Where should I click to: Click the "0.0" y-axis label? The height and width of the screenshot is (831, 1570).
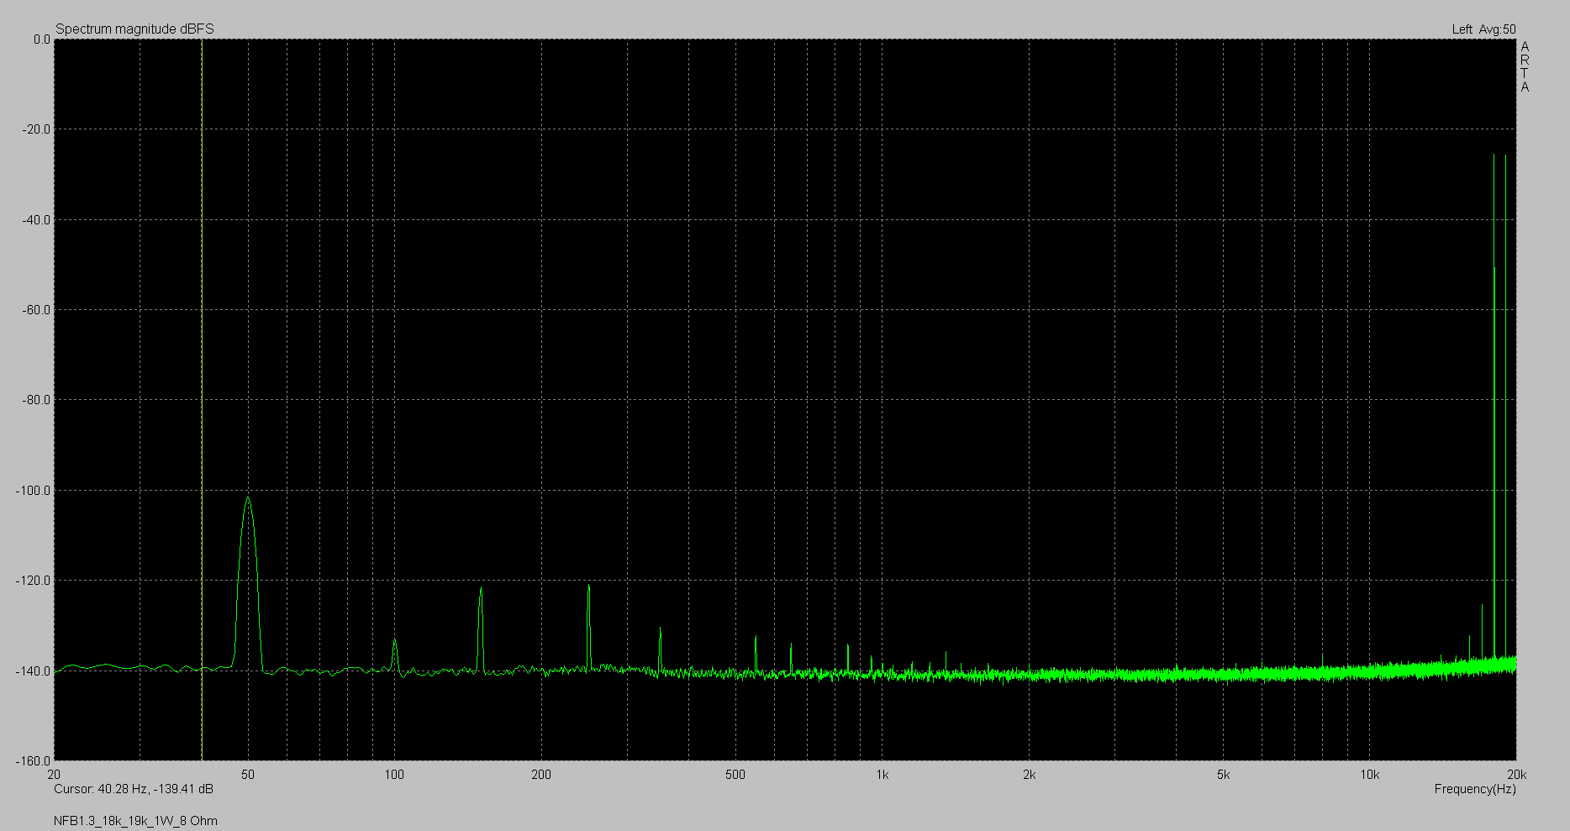tap(41, 39)
